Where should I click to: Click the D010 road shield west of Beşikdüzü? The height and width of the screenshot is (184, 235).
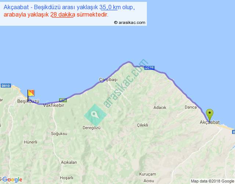[x=5, y=86]
